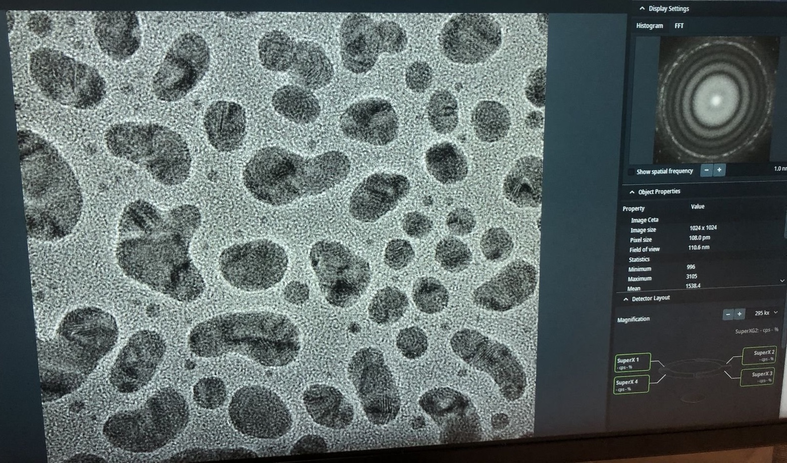Zoom out FFT with minus button

pyautogui.click(x=707, y=170)
